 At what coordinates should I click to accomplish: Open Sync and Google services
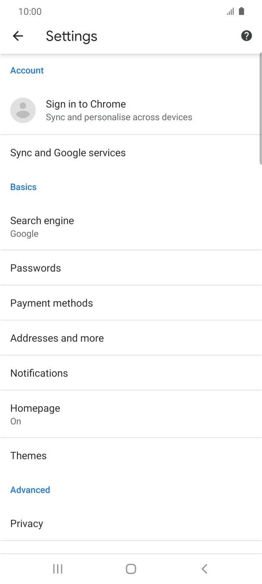pos(131,153)
